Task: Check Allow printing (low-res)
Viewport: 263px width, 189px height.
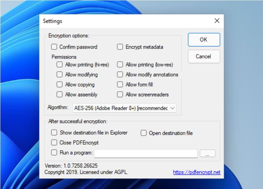Action: [120, 64]
